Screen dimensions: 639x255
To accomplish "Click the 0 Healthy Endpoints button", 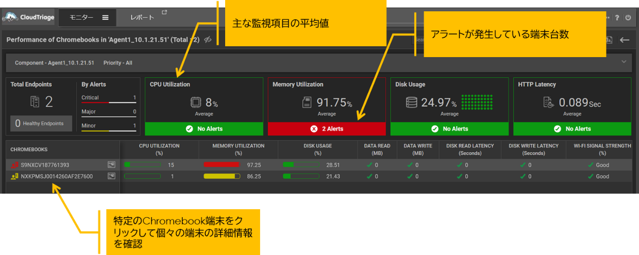I will [41, 124].
